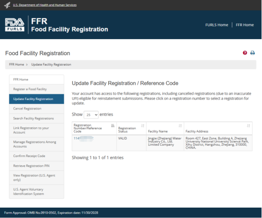
Task: Select Cancel Registration in sidebar
Action: (x=36, y=109)
